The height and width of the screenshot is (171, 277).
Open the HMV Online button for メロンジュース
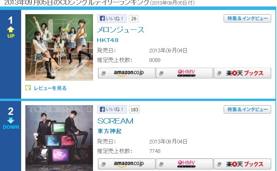pos(184,73)
